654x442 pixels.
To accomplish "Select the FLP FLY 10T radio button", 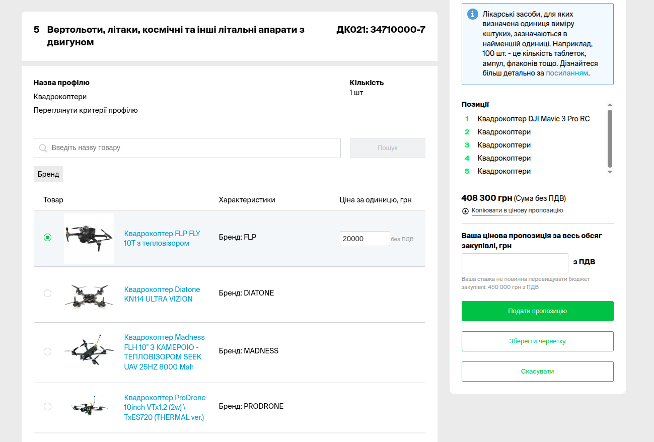I will [47, 237].
